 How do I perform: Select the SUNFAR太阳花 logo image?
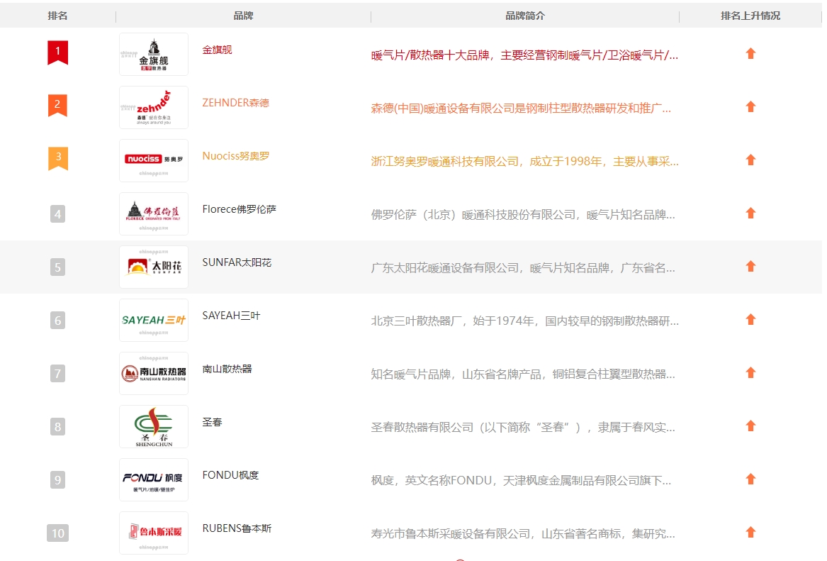[x=154, y=267]
